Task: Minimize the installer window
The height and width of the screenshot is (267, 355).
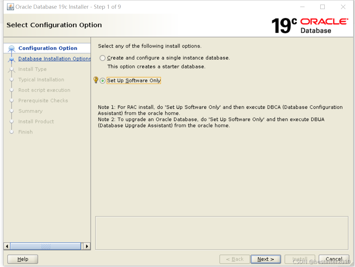Action: coord(302,7)
